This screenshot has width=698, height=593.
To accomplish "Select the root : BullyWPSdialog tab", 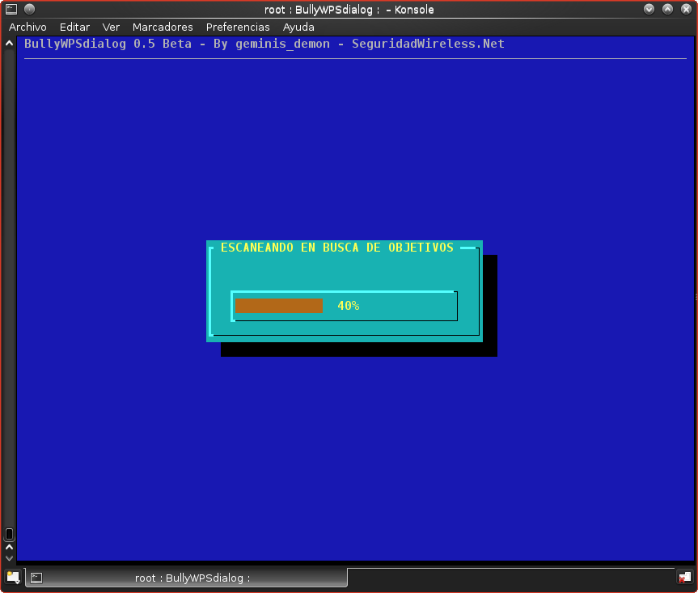I will (192, 578).
